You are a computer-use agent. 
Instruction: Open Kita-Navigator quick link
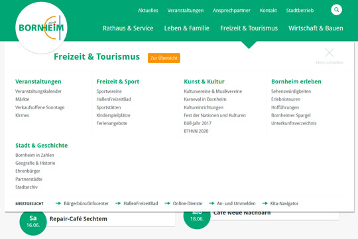click(x=284, y=203)
